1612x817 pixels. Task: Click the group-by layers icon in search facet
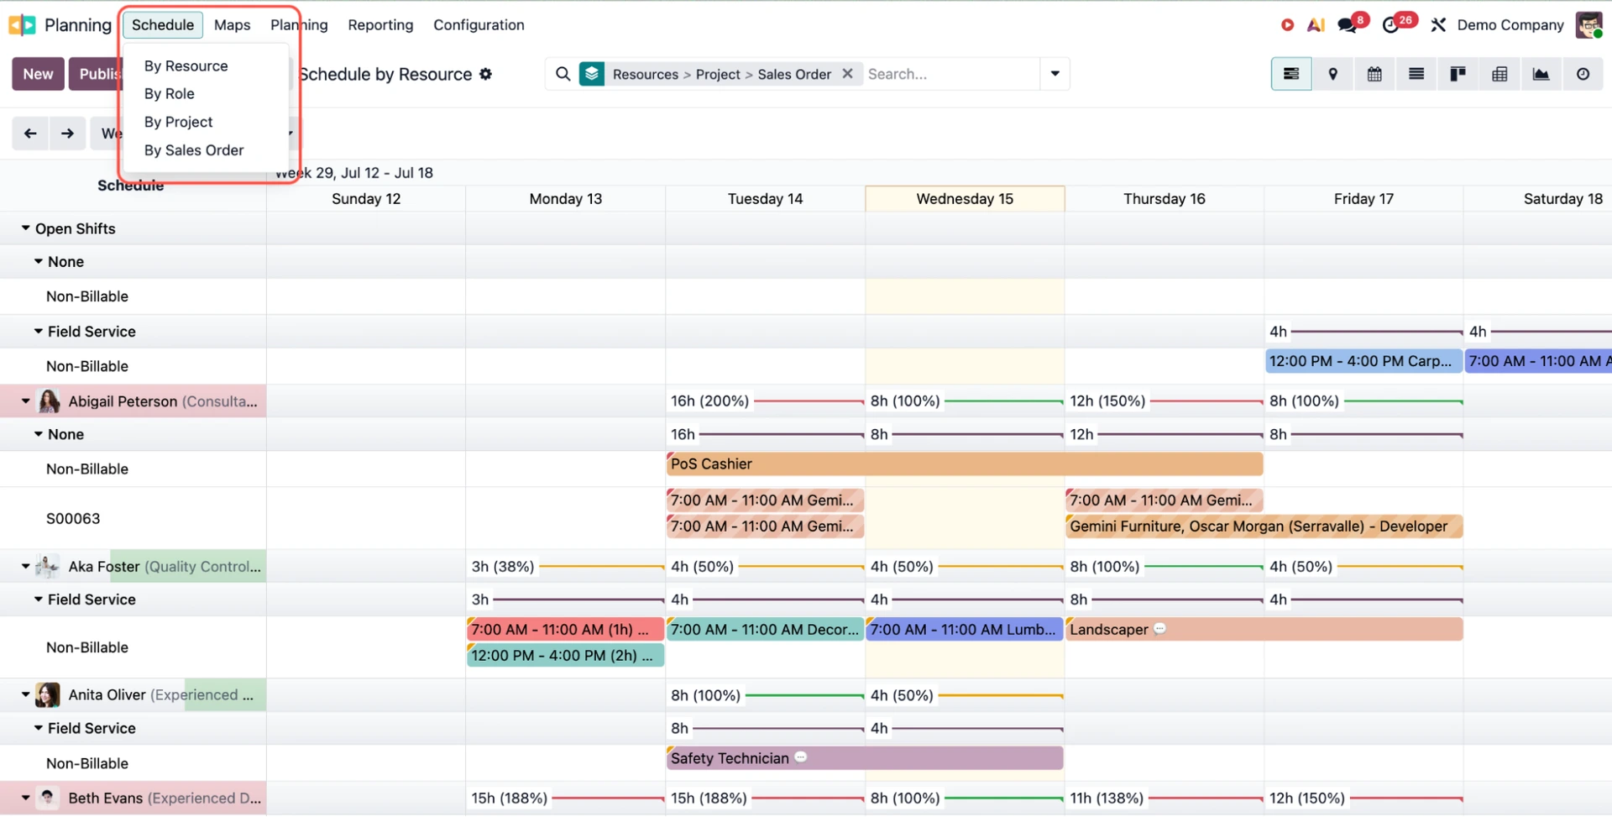click(x=592, y=74)
